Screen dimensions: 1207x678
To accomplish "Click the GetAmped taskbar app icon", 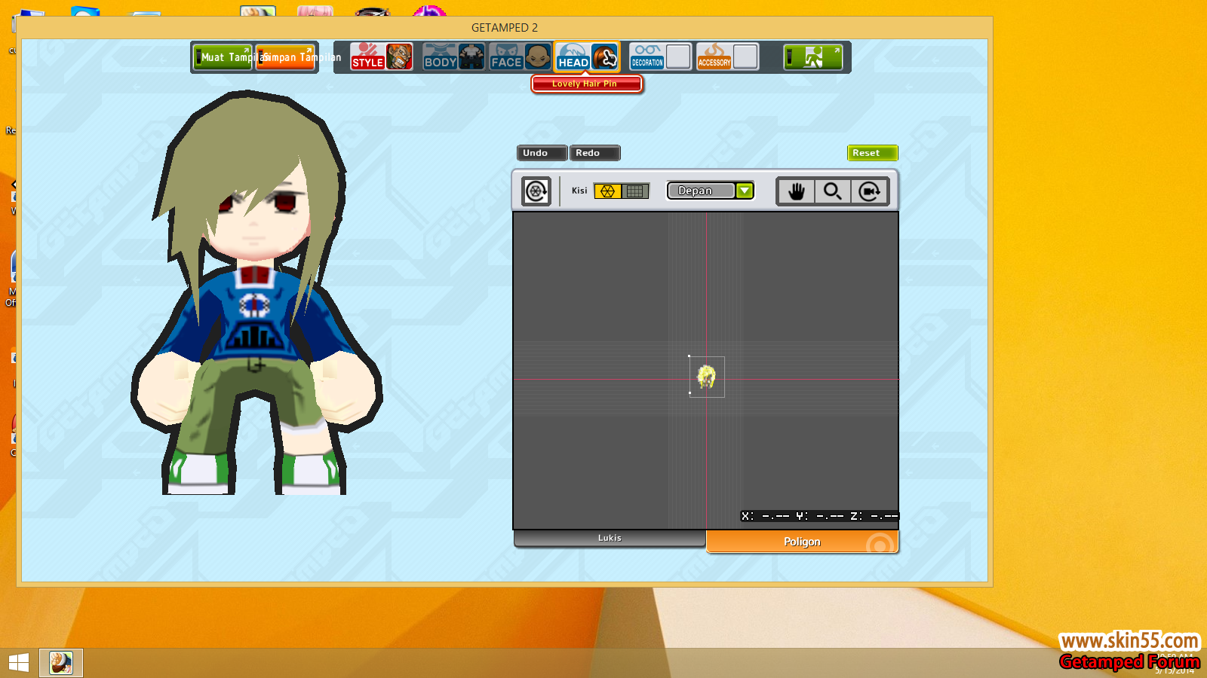I will click(61, 663).
